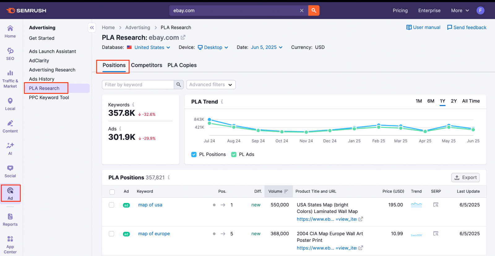Toggle the PL Ads checkbox
The height and width of the screenshot is (256, 495).
tap(234, 155)
